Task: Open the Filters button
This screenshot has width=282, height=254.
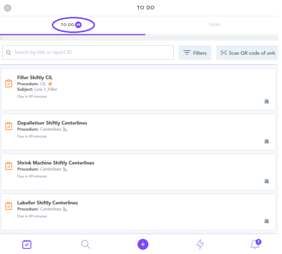Action: tap(195, 53)
